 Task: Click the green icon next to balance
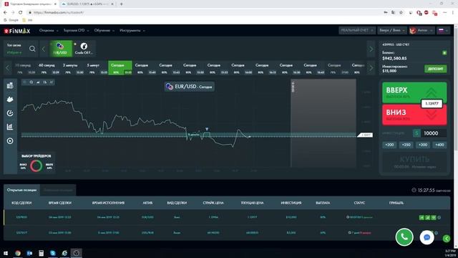click(x=444, y=53)
